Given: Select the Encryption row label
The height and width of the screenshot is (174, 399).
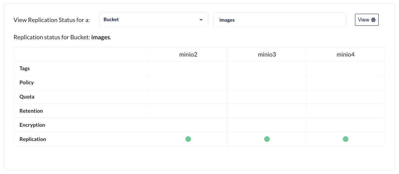Looking at the screenshot, I should click(x=32, y=125).
